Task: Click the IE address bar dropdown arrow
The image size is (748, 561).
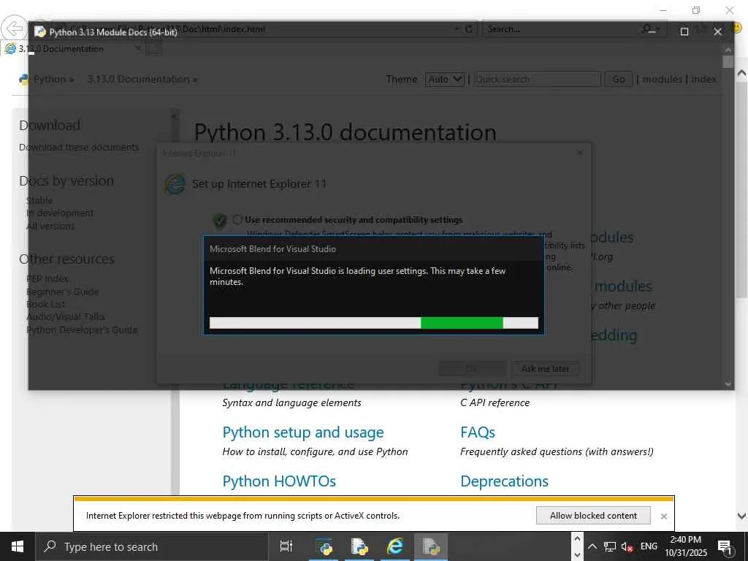Action: click(457, 29)
